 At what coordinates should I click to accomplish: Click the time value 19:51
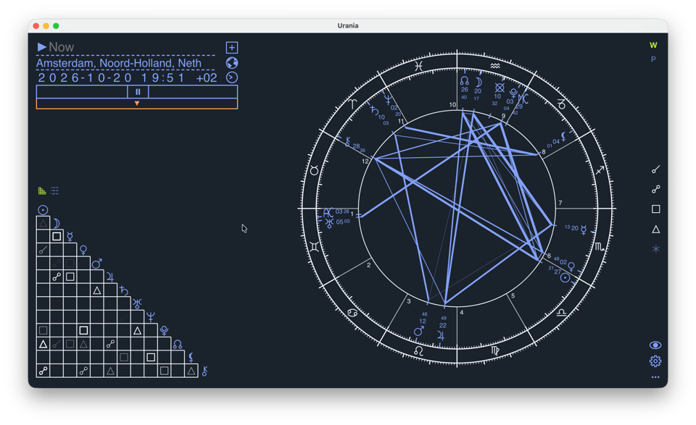click(x=163, y=78)
